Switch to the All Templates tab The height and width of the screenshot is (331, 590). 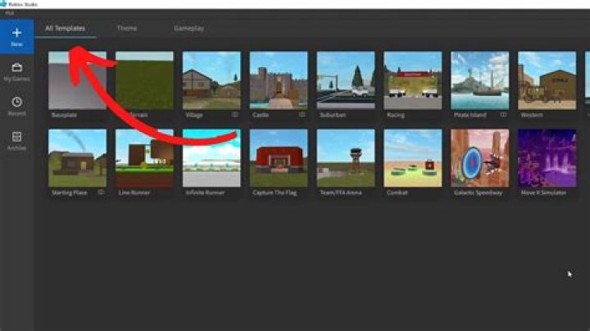[66, 29]
